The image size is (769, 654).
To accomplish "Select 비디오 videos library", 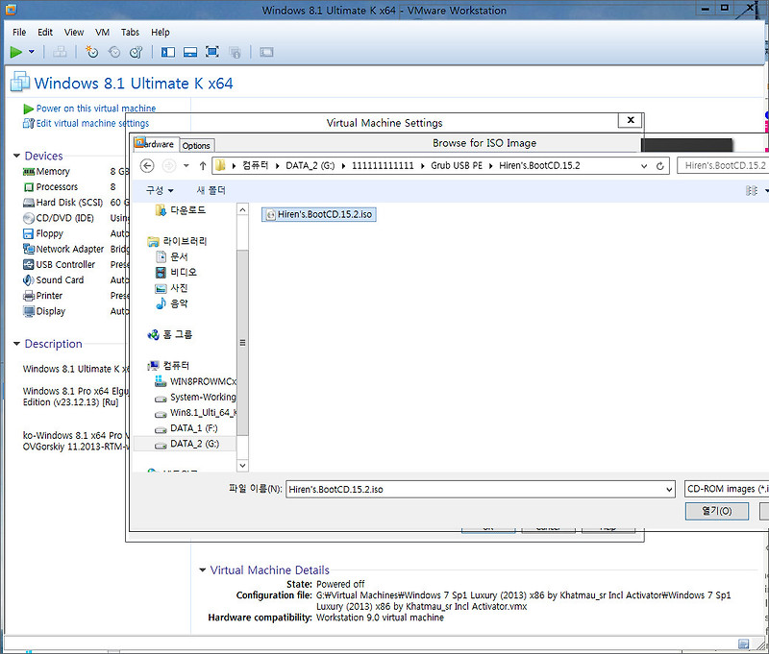I will pyautogui.click(x=176, y=273).
